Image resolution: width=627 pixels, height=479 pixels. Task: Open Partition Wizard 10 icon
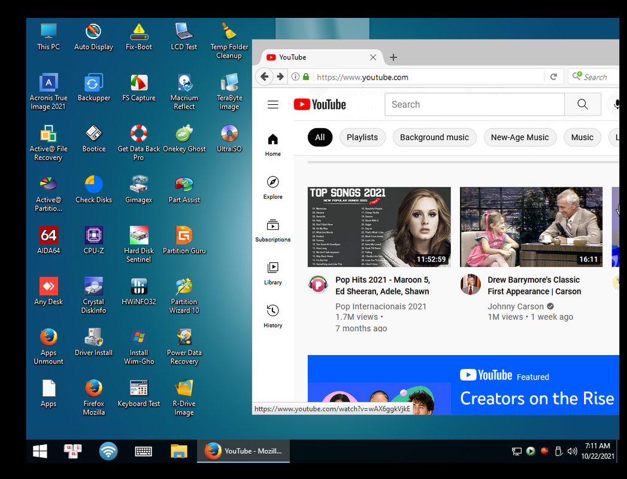(184, 295)
